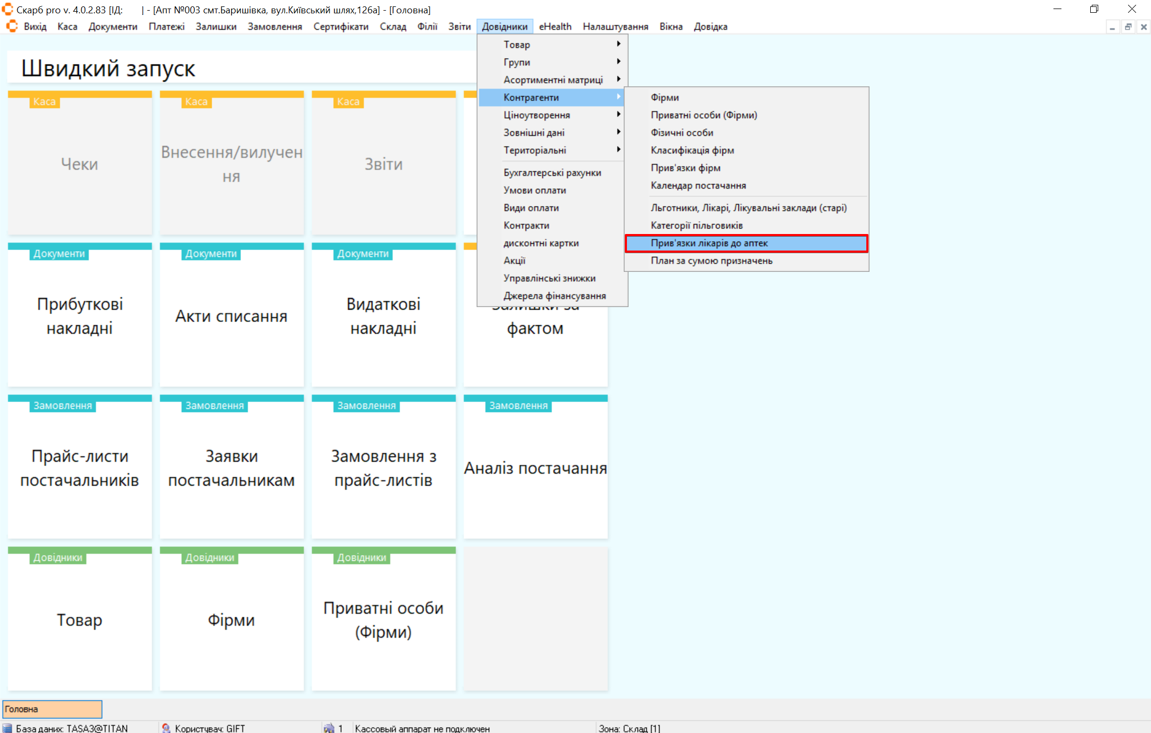This screenshot has height=733, width=1151.
Task: Click the database icon in status bar
Action: point(7,728)
